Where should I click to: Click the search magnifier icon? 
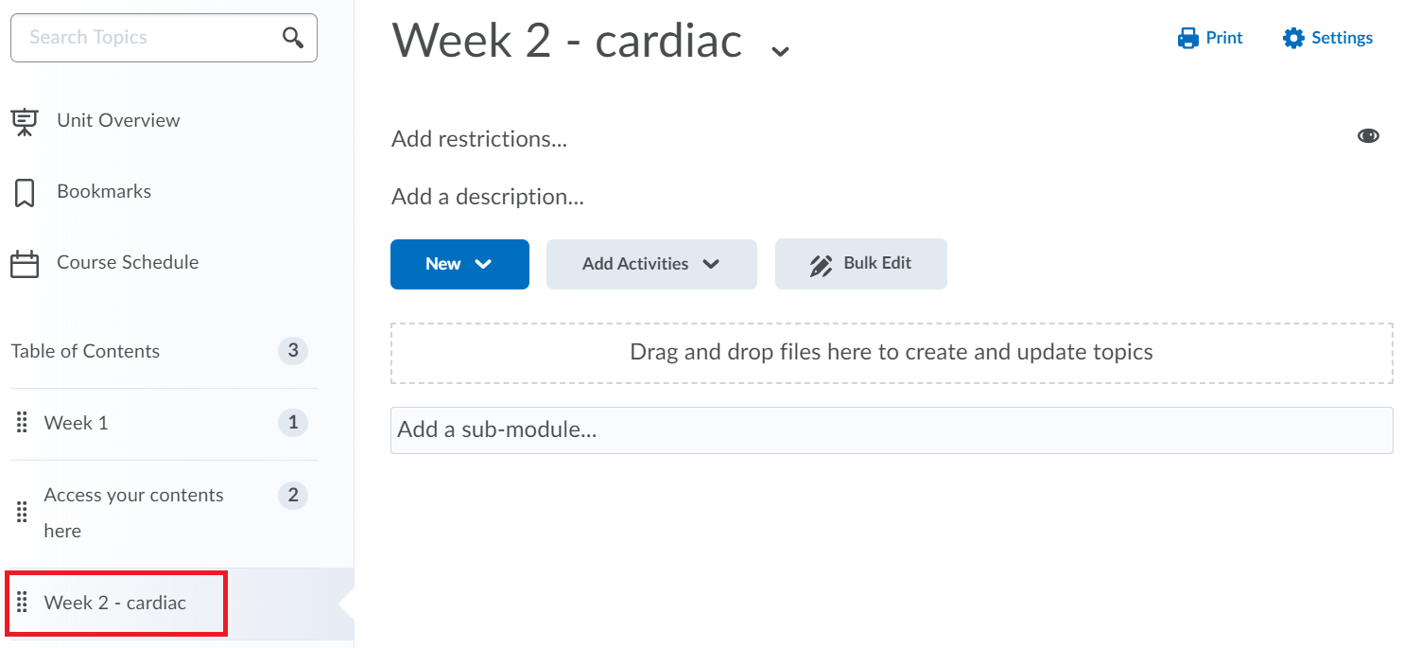pyautogui.click(x=293, y=38)
